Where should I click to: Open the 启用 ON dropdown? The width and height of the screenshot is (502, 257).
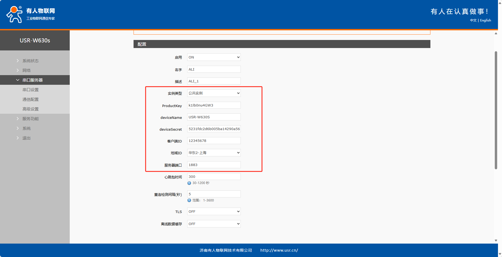214,57
